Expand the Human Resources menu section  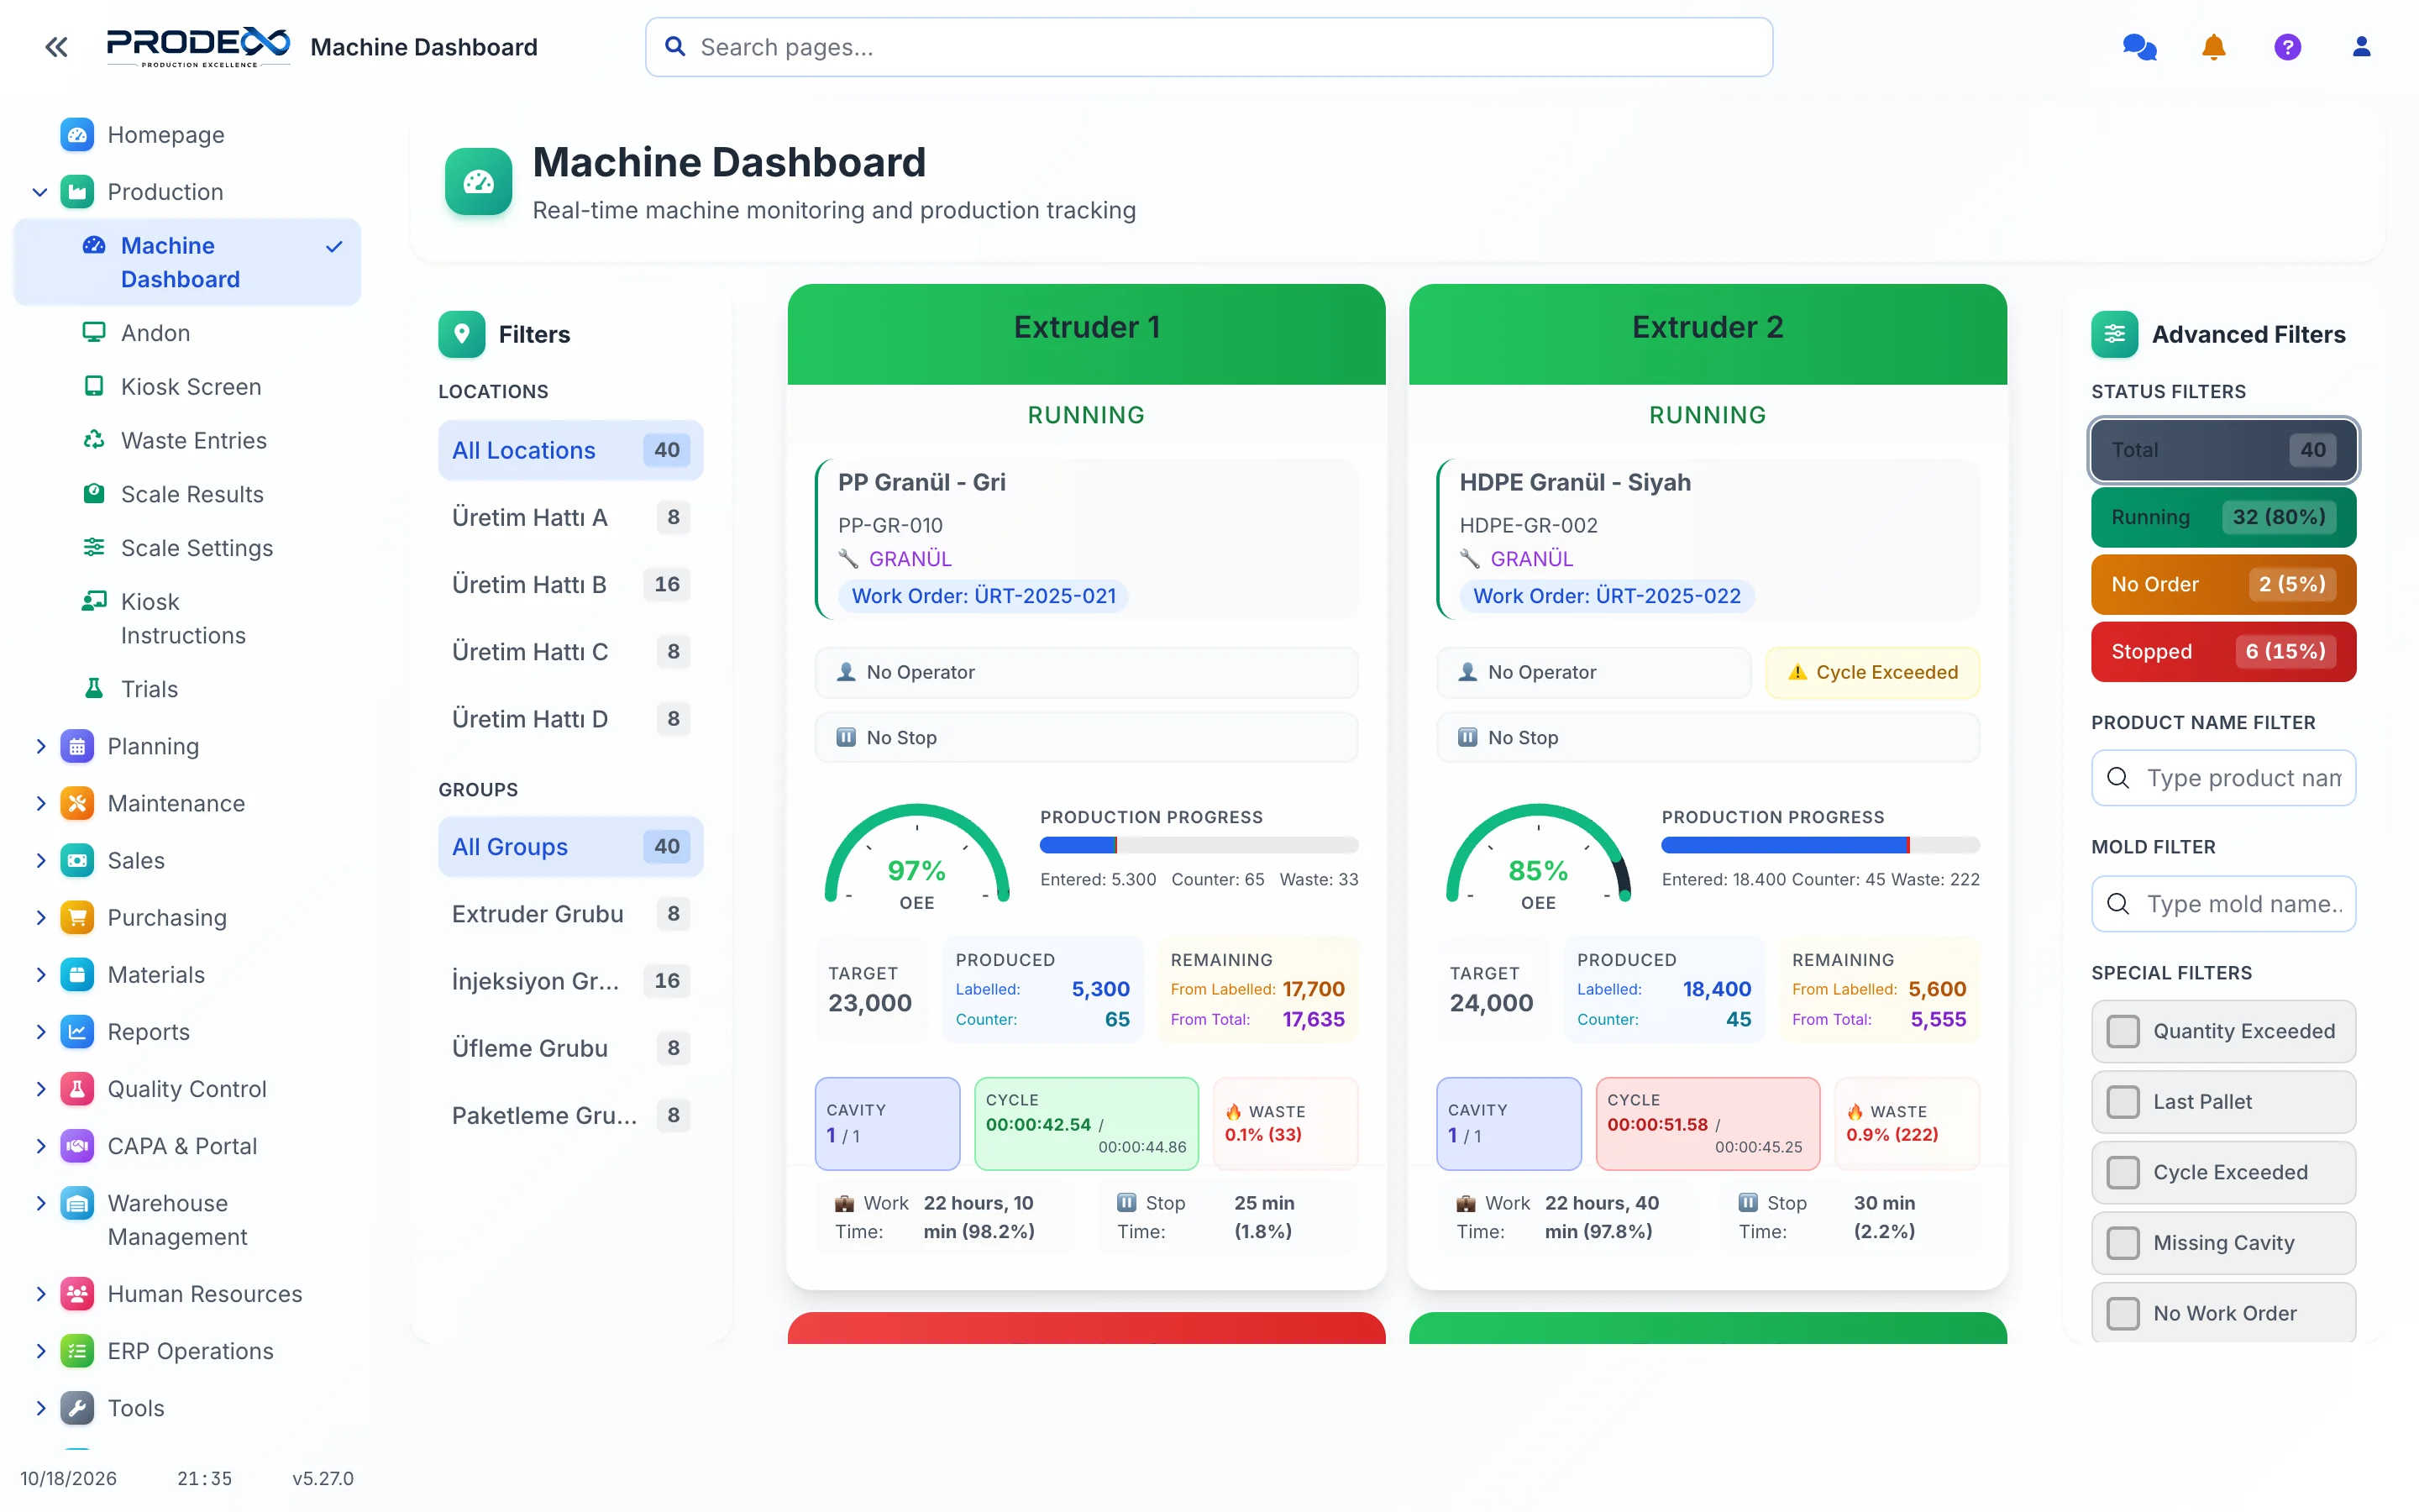[x=40, y=1293]
